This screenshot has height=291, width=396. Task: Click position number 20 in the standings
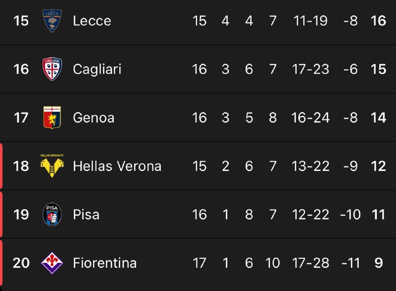21,263
